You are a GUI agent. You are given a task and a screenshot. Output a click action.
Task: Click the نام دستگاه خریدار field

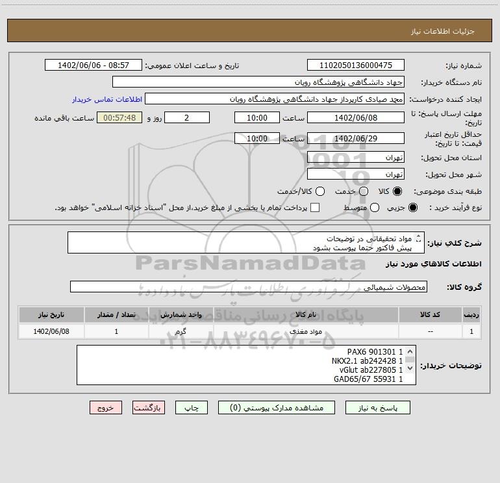[258, 82]
